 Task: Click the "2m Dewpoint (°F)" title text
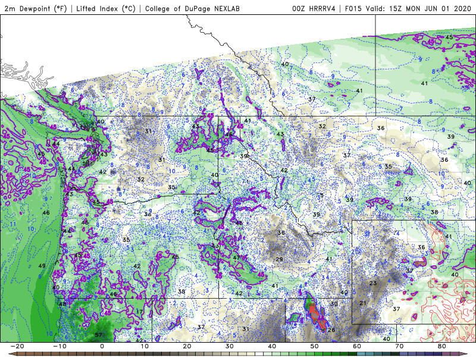pos(36,8)
